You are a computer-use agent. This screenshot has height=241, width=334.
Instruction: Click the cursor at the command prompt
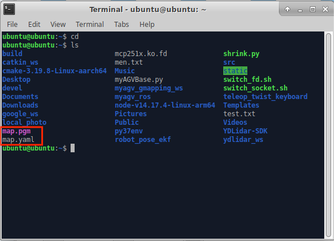[x=73, y=148]
